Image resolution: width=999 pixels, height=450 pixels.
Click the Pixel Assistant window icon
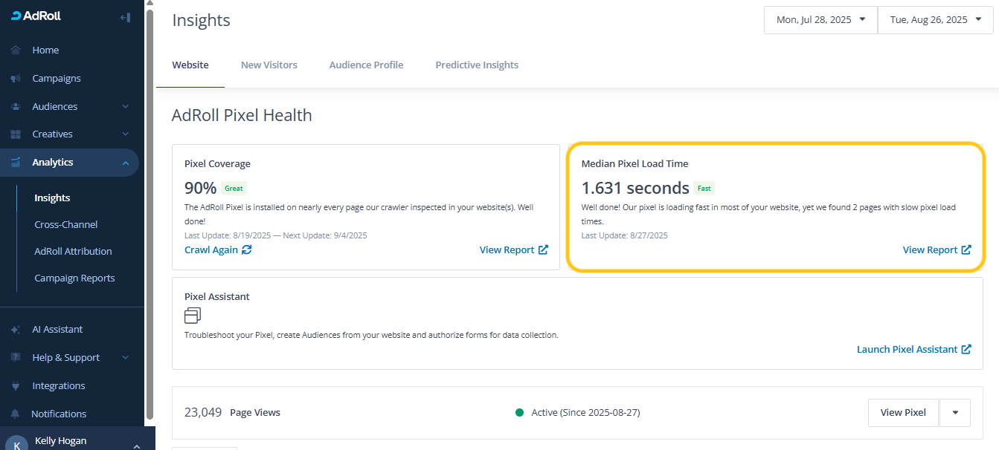pyautogui.click(x=193, y=316)
